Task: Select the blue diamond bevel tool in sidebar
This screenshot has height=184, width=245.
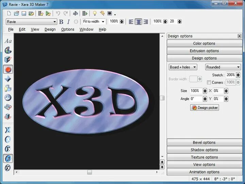Action: 8,79
